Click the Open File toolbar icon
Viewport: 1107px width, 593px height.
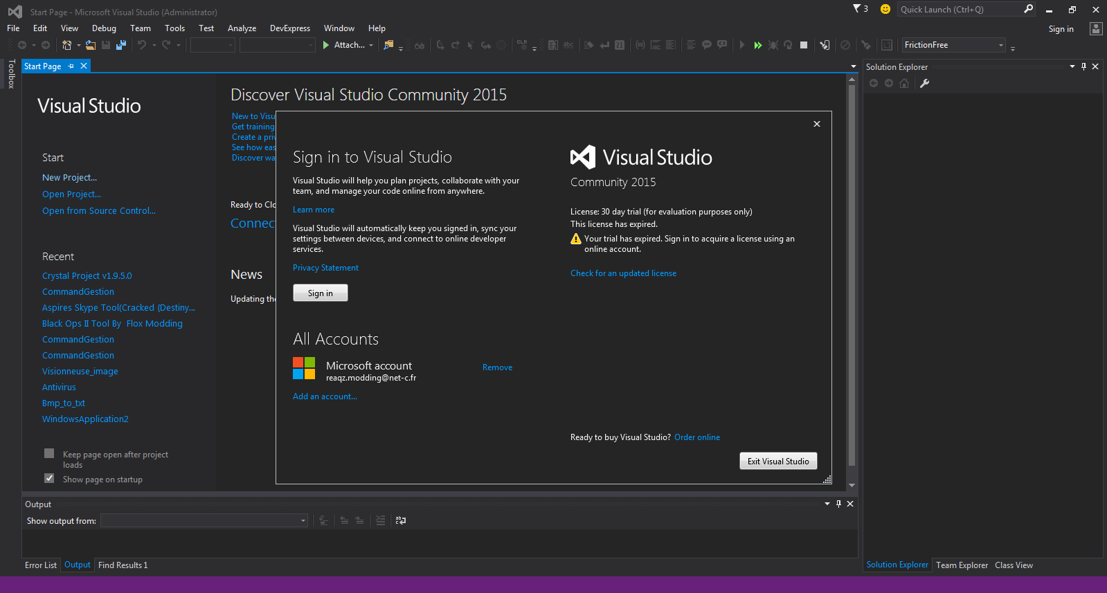pyautogui.click(x=91, y=45)
